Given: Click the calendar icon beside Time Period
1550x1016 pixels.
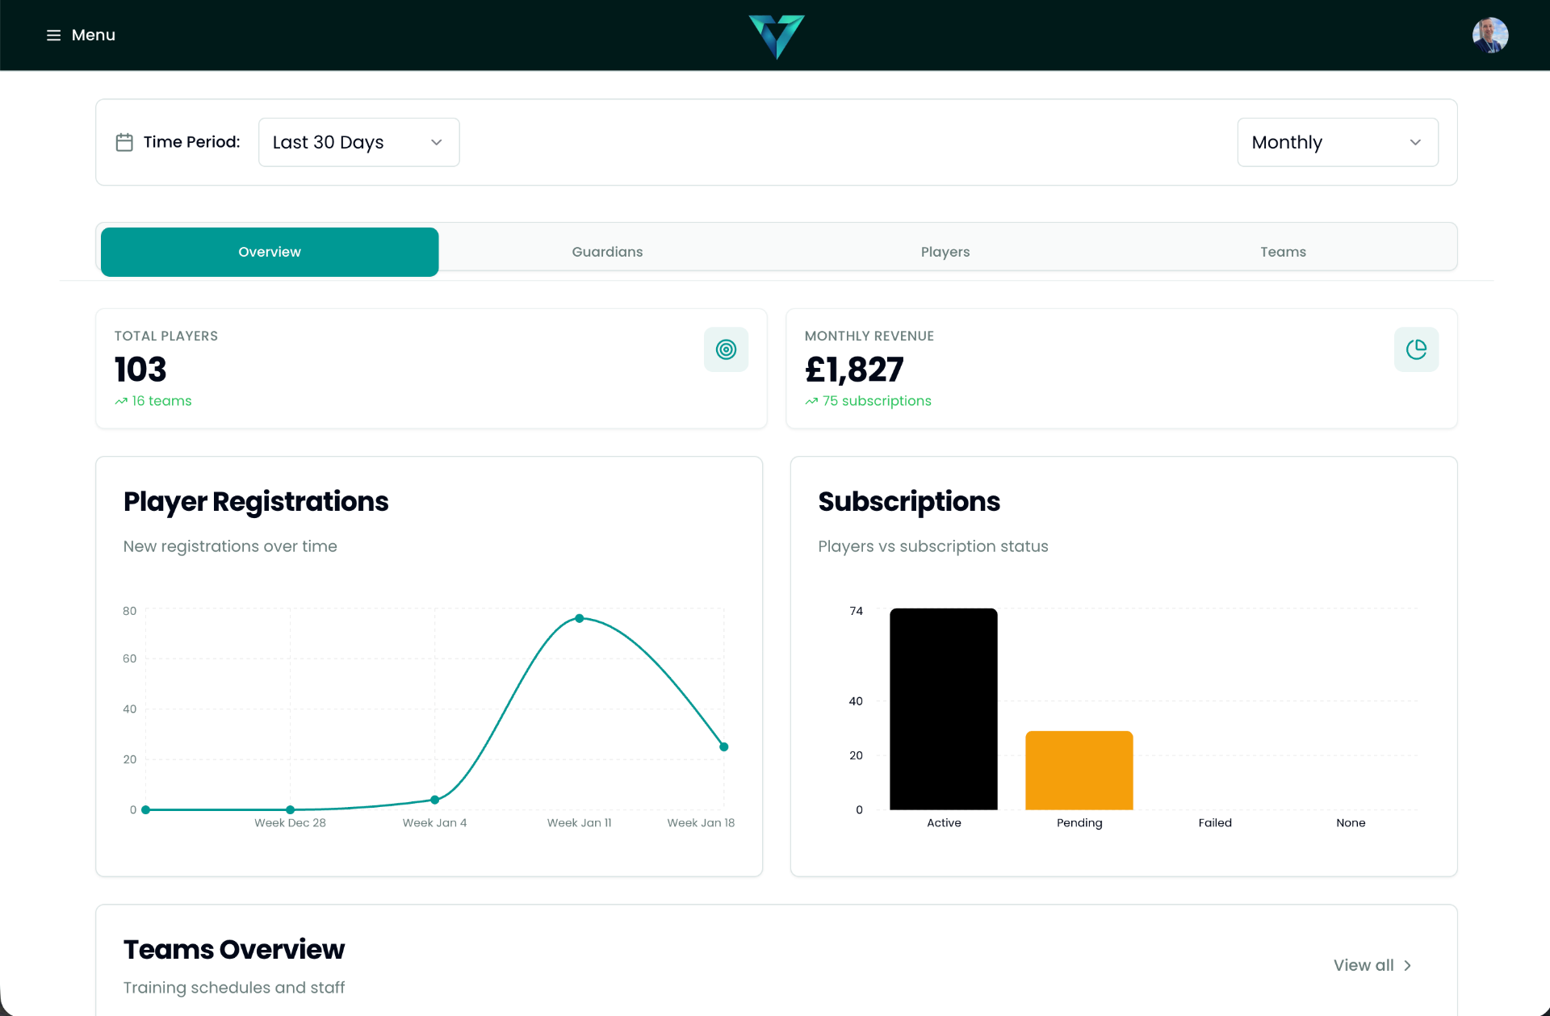Looking at the screenshot, I should [x=124, y=143].
